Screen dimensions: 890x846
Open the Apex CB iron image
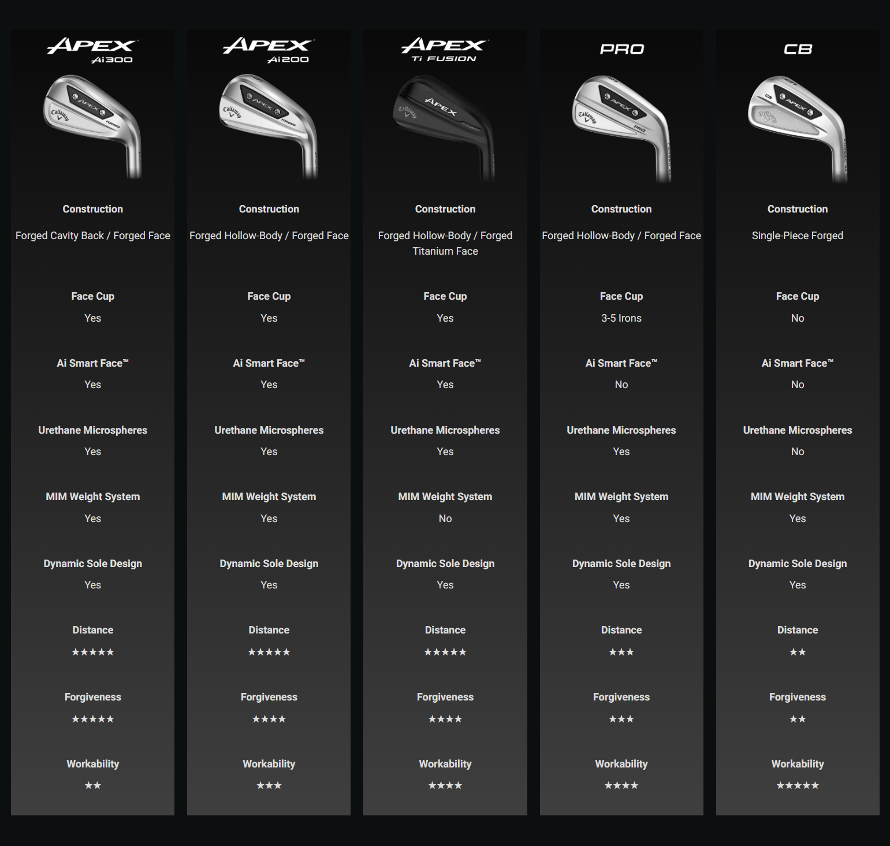coord(798,128)
